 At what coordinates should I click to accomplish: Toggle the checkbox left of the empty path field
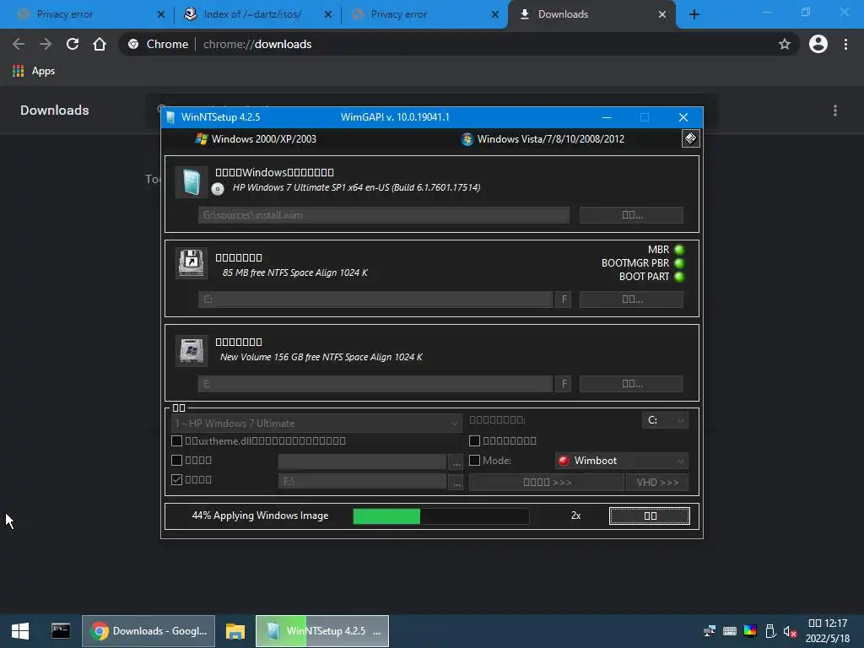pos(177,460)
